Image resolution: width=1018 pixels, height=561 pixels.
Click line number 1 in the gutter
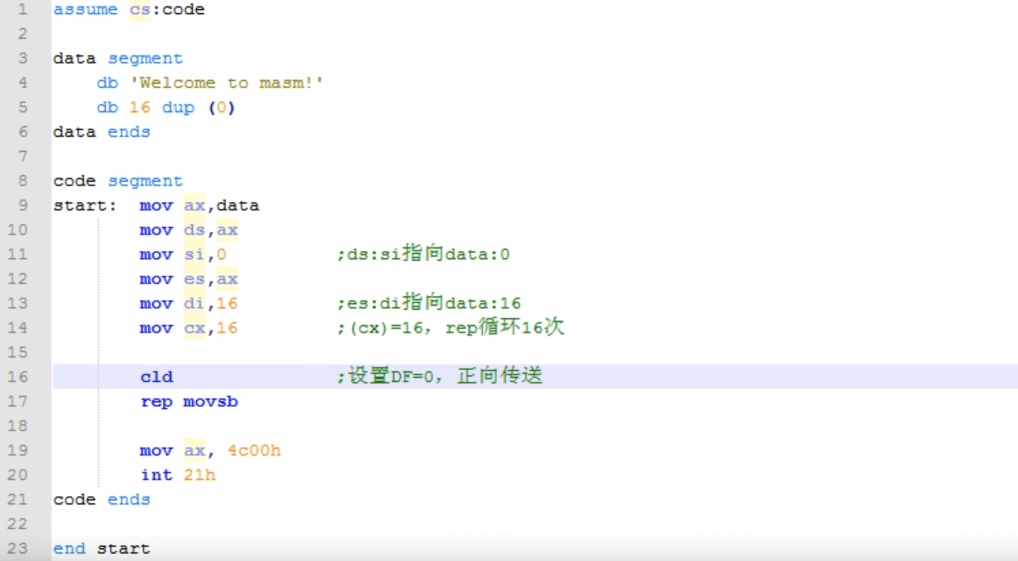tap(22, 9)
